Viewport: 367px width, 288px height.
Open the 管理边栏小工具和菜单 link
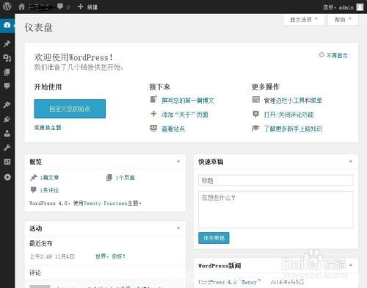click(x=293, y=101)
